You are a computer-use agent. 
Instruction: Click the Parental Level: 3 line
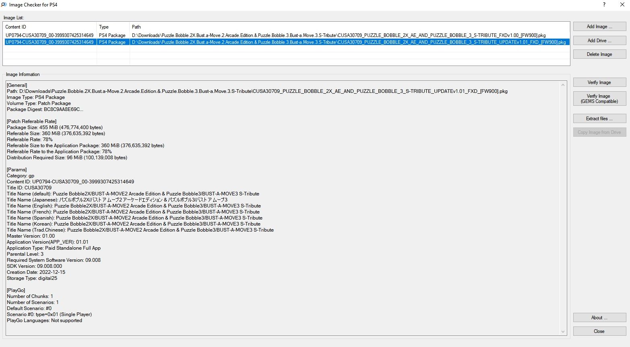tap(25, 254)
